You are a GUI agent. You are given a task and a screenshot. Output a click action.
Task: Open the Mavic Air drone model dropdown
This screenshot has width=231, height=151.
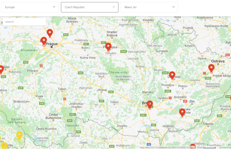coord(149,7)
